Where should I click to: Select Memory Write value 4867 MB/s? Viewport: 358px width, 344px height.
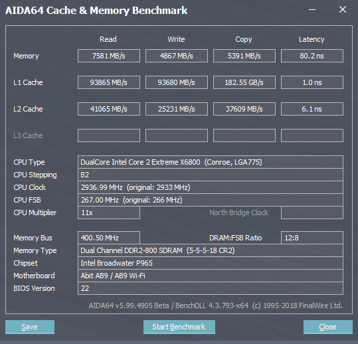[x=177, y=56]
